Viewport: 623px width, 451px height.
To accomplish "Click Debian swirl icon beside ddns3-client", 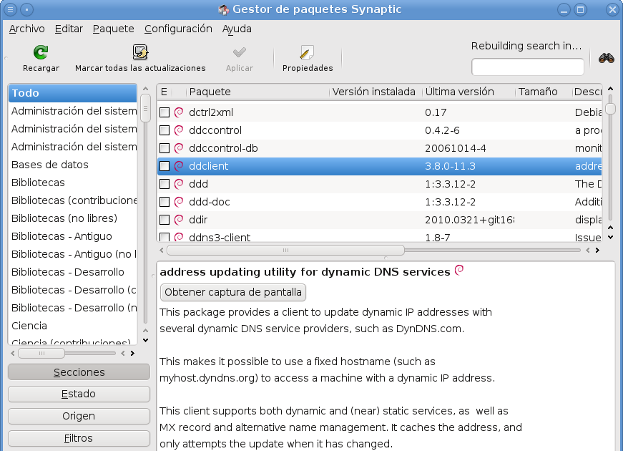I will (x=179, y=237).
